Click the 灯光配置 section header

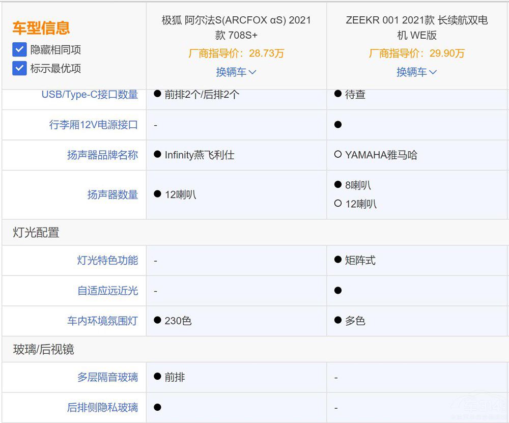(36, 233)
